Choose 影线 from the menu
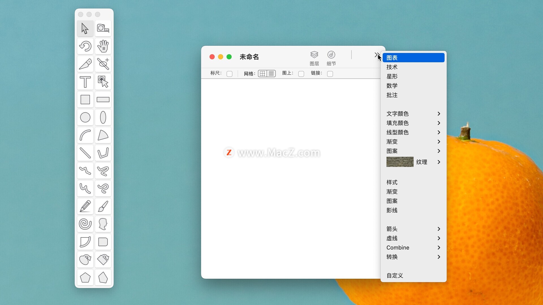 pyautogui.click(x=413, y=210)
